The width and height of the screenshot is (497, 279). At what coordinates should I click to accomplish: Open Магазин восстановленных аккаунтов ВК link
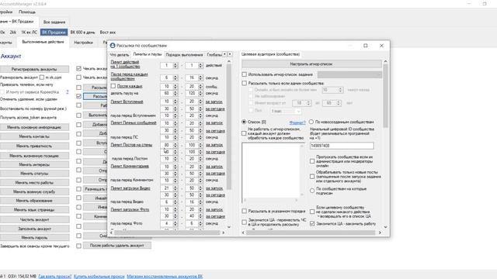pos(165,276)
